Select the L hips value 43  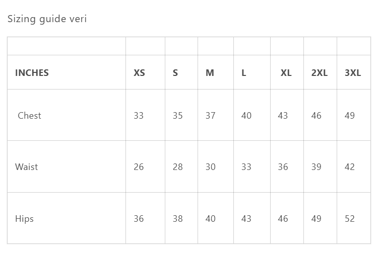pos(246,219)
